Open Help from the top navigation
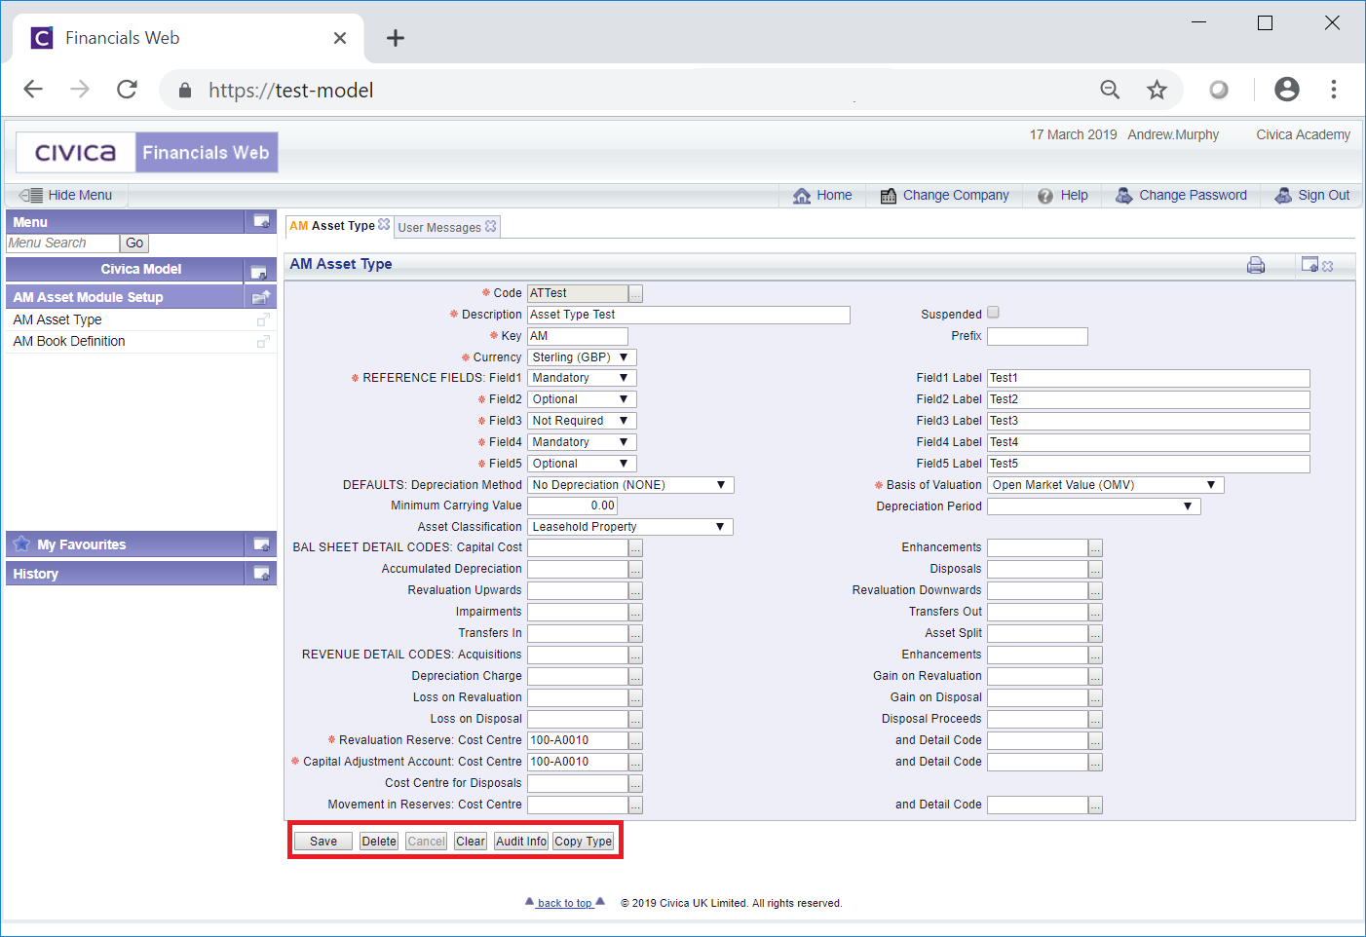 [x=1063, y=195]
